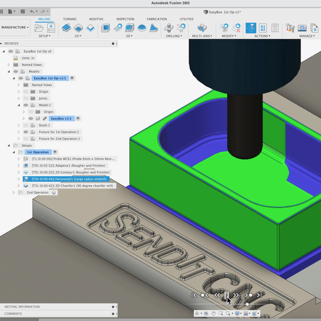Click the Save icon in the top bar
The width and height of the screenshot is (321, 321).
(23, 12)
